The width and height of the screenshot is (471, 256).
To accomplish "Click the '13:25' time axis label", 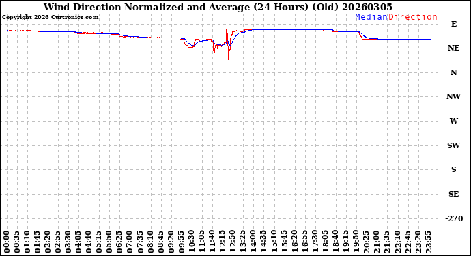I will (243, 242).
